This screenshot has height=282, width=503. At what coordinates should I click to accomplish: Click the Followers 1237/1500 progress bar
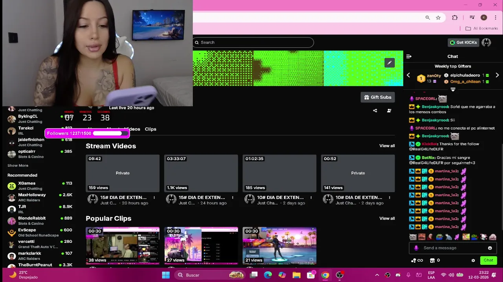[x=87, y=133]
